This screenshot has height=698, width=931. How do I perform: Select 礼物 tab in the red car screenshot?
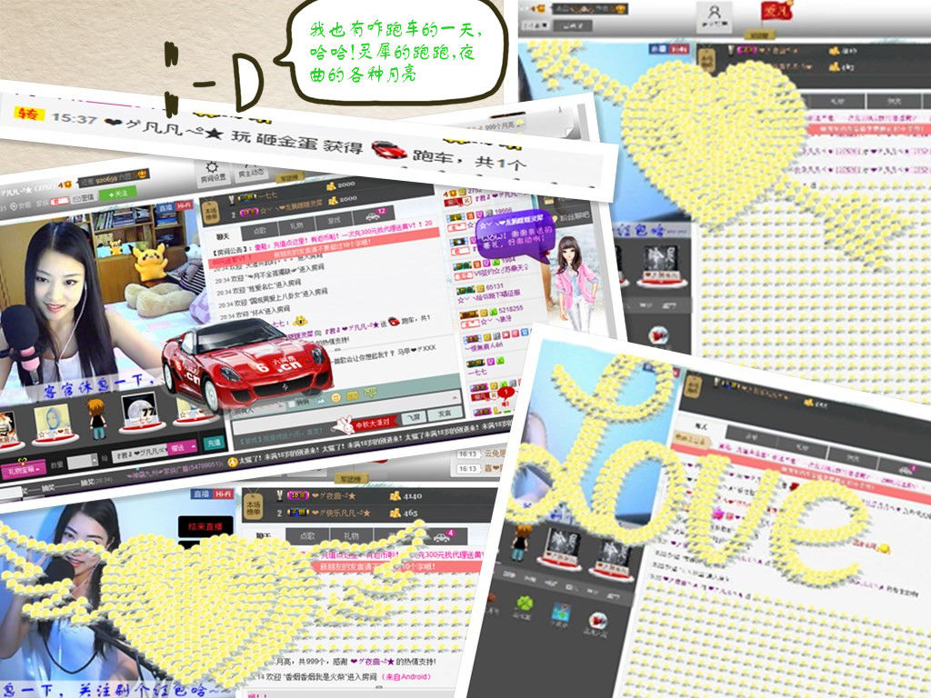(296, 226)
